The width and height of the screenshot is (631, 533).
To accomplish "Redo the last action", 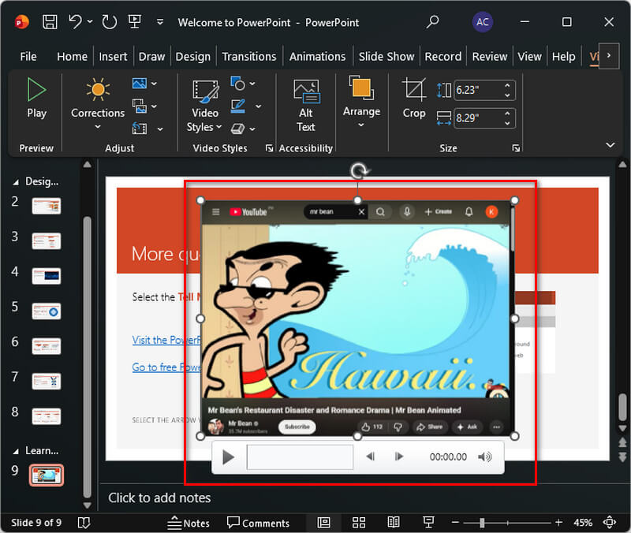I will click(x=109, y=22).
